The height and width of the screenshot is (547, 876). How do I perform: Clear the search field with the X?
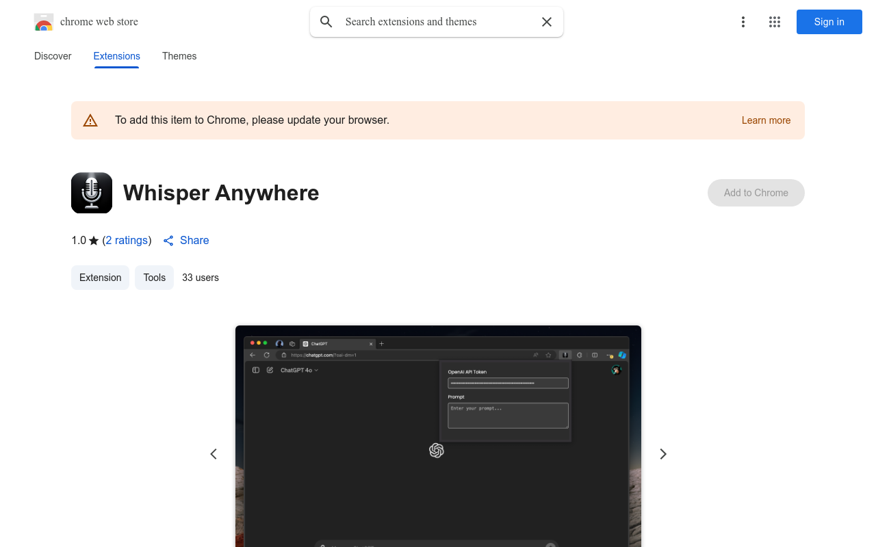coord(547,22)
